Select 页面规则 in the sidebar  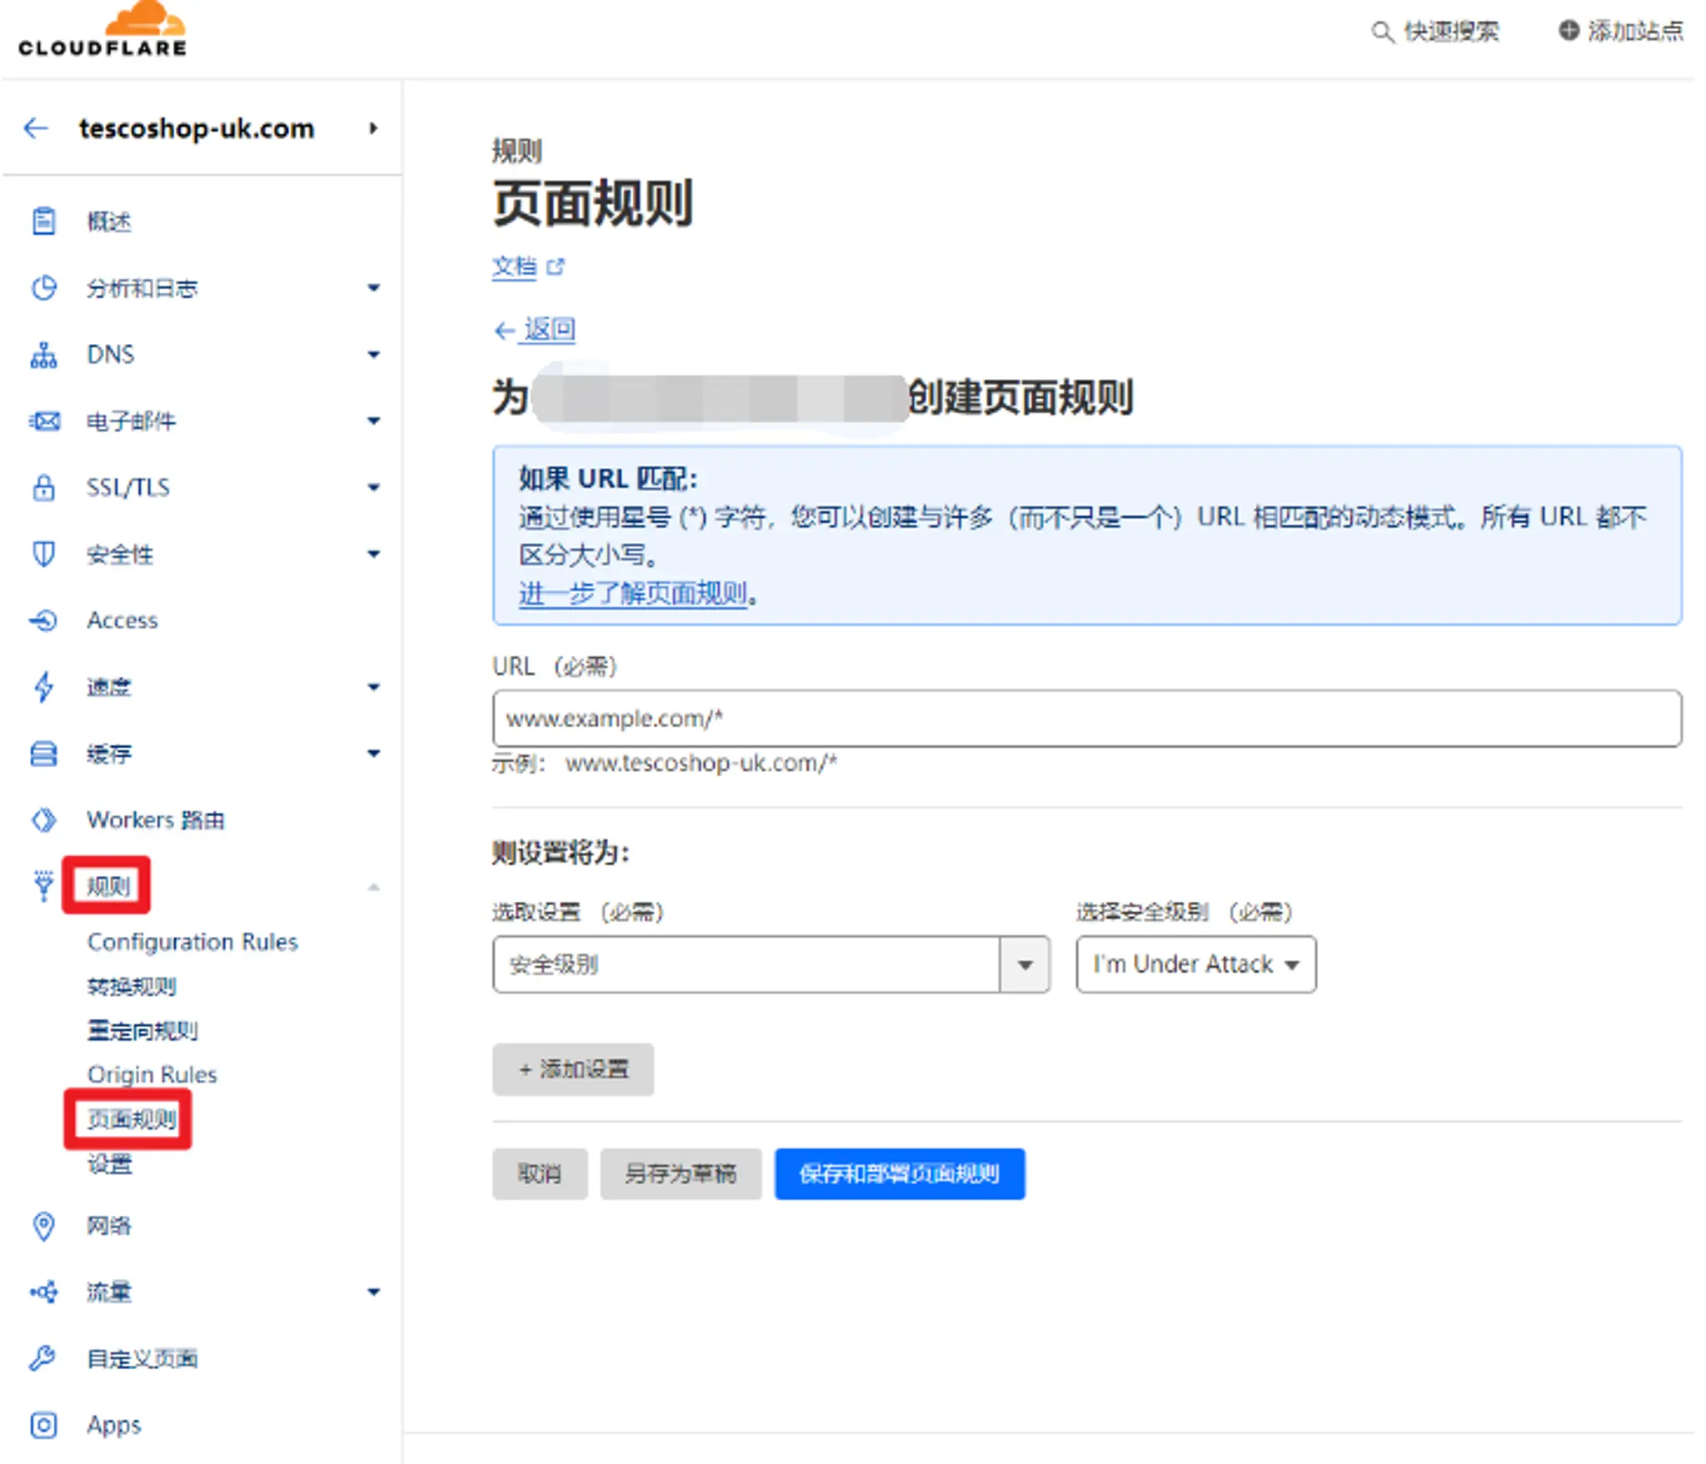[132, 1119]
